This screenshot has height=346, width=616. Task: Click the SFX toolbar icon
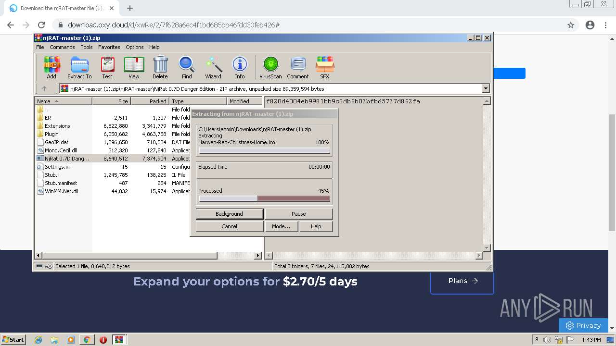[325, 67]
